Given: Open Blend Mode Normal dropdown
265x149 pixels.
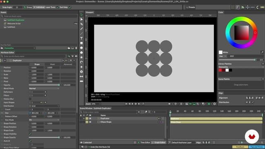Looking at the screenshot, I should [x=44, y=89].
